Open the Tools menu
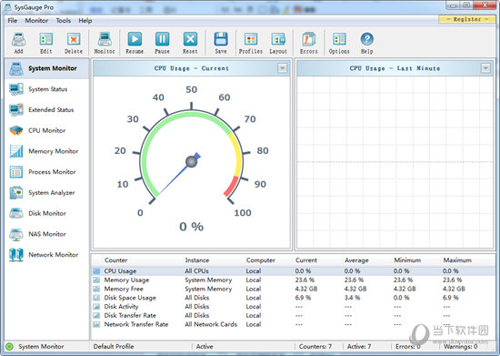The width and height of the screenshot is (500, 356). pos(64,20)
